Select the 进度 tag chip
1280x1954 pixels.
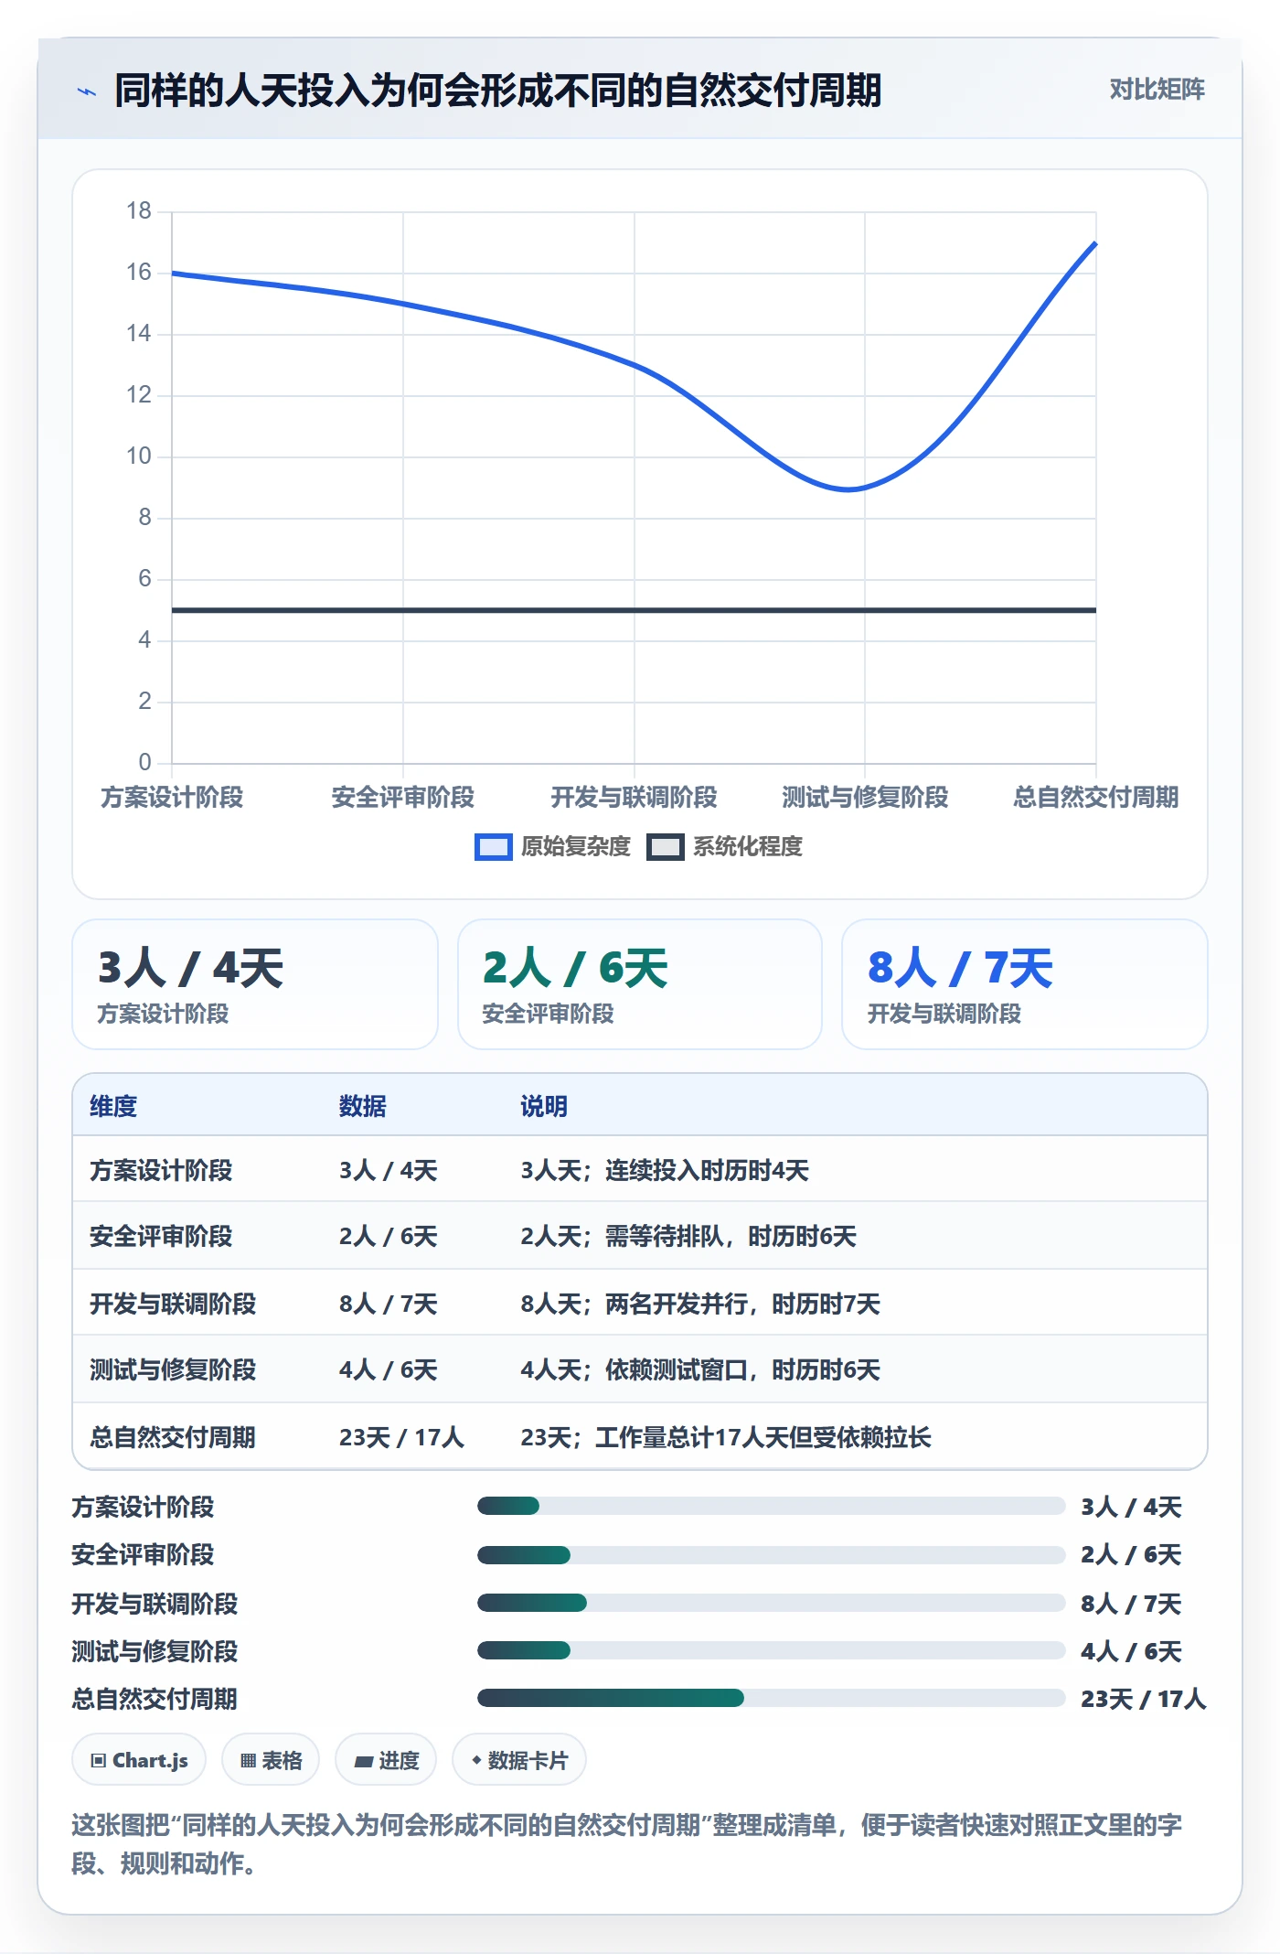[x=386, y=1759]
